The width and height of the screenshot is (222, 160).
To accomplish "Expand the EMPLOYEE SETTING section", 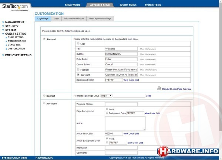I will pos(18,55).
